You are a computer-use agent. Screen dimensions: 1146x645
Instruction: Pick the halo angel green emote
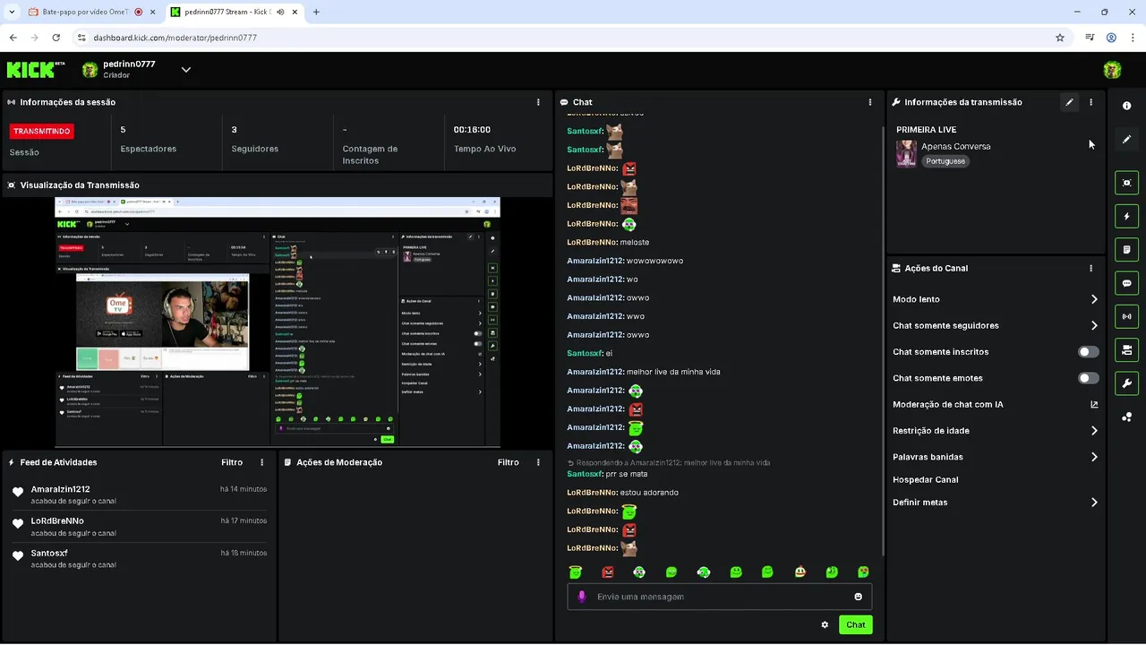(576, 572)
